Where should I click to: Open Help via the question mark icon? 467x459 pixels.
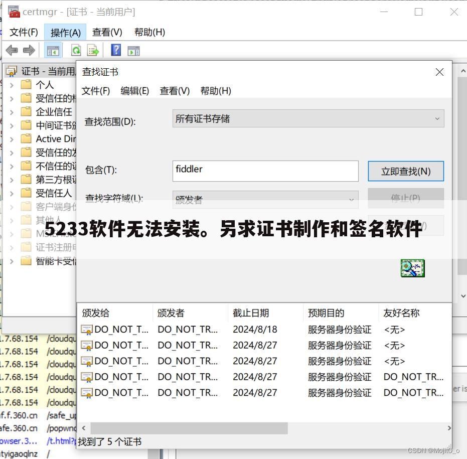(116, 50)
